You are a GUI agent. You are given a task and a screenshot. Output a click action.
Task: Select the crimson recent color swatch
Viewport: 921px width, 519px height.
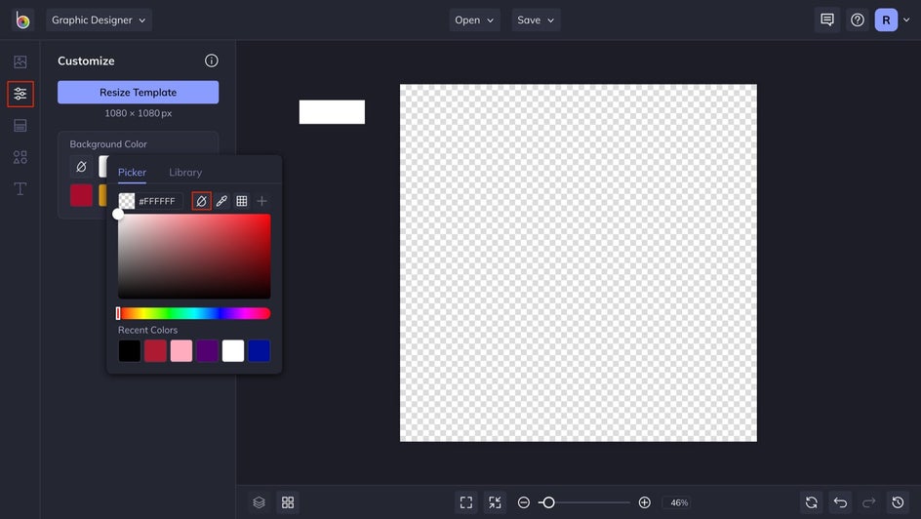156,351
